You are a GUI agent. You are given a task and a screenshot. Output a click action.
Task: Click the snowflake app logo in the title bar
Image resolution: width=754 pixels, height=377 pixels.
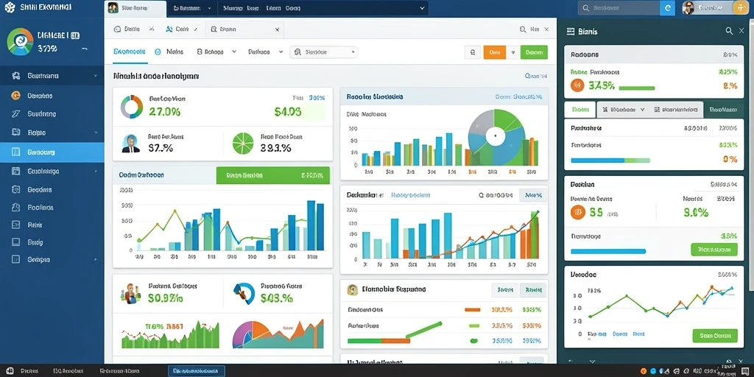(x=10, y=8)
